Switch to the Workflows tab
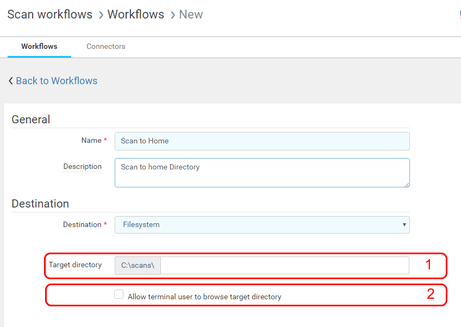The width and height of the screenshot is (461, 327). [x=39, y=47]
